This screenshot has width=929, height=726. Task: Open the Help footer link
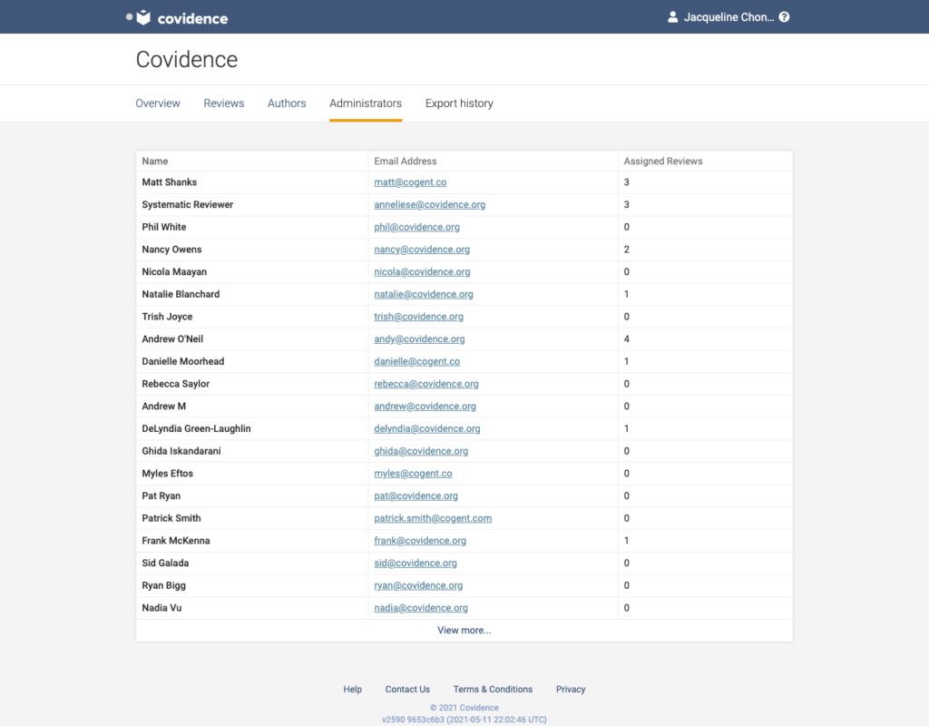pyautogui.click(x=353, y=690)
